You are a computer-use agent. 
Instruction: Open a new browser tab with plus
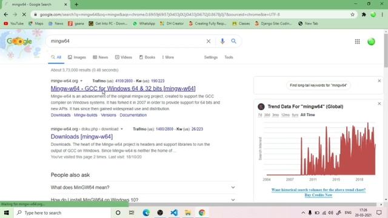pyautogui.click(x=76, y=4)
